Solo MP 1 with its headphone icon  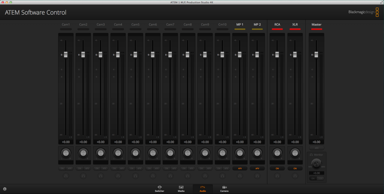pos(240,176)
